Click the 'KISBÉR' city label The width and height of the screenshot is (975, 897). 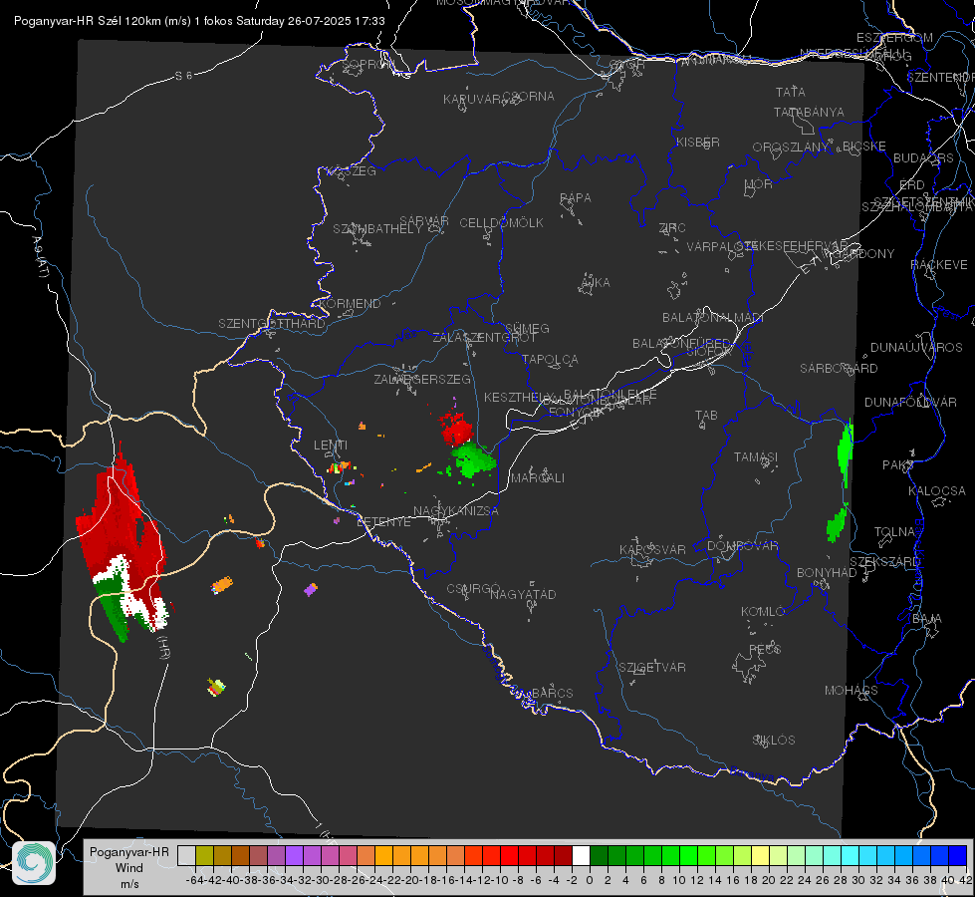(698, 142)
